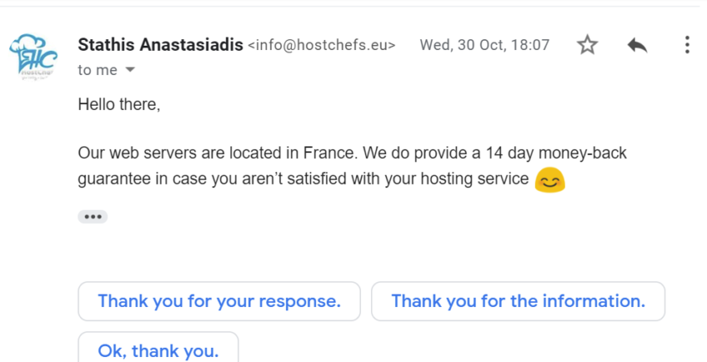Click the Reply arrow icon
Viewport: 707px width, 362px height.
[x=637, y=45]
